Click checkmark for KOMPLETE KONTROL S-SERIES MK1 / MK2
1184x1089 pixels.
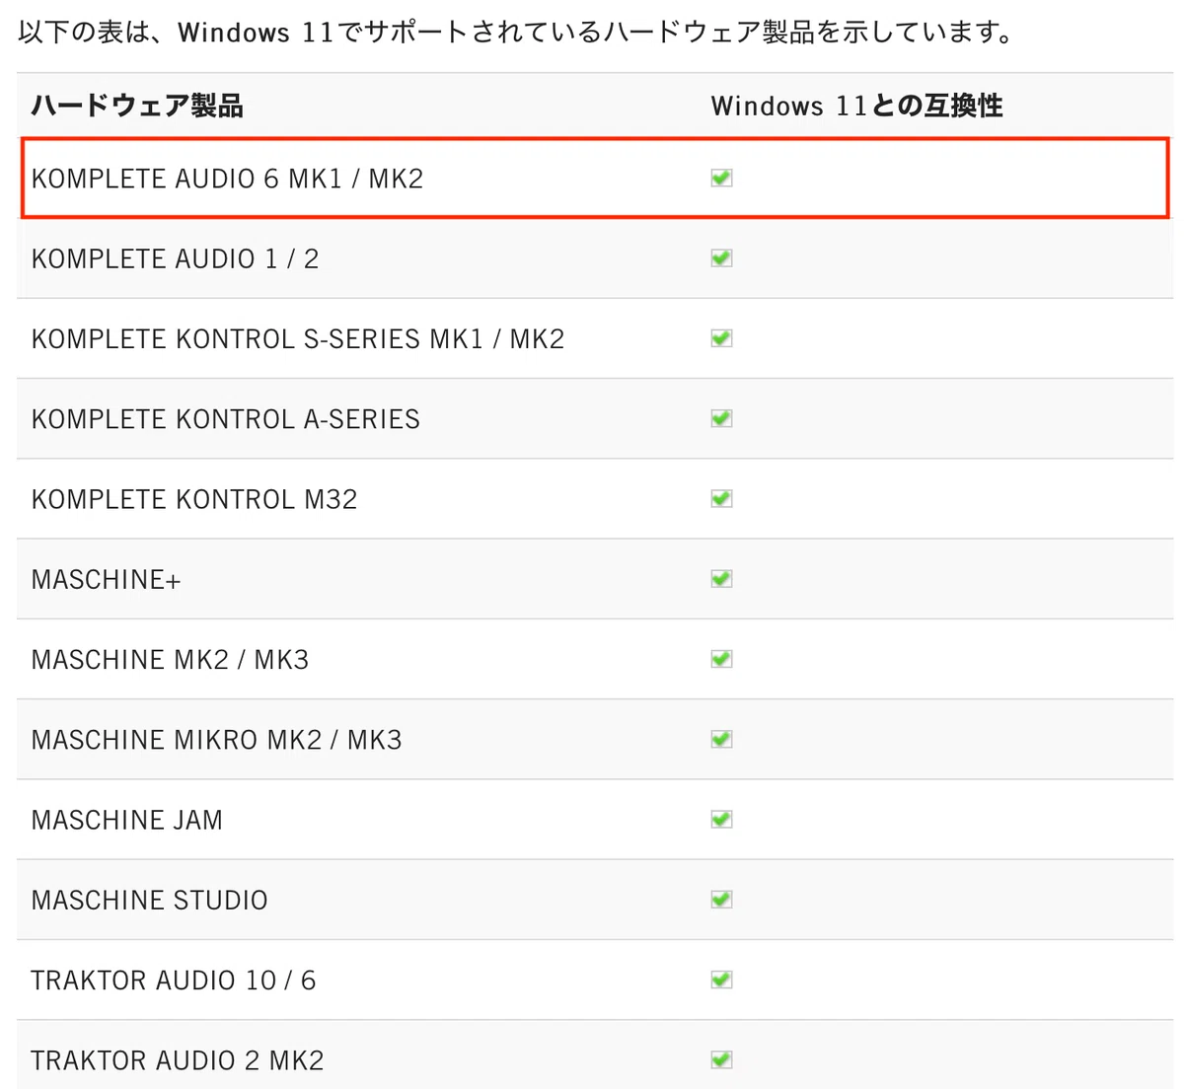tap(721, 337)
